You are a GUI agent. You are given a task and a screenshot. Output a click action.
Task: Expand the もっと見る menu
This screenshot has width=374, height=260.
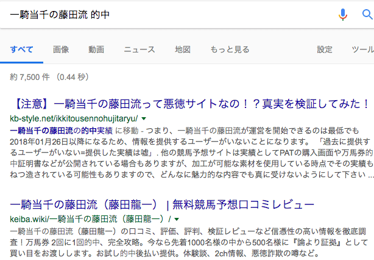click(230, 49)
